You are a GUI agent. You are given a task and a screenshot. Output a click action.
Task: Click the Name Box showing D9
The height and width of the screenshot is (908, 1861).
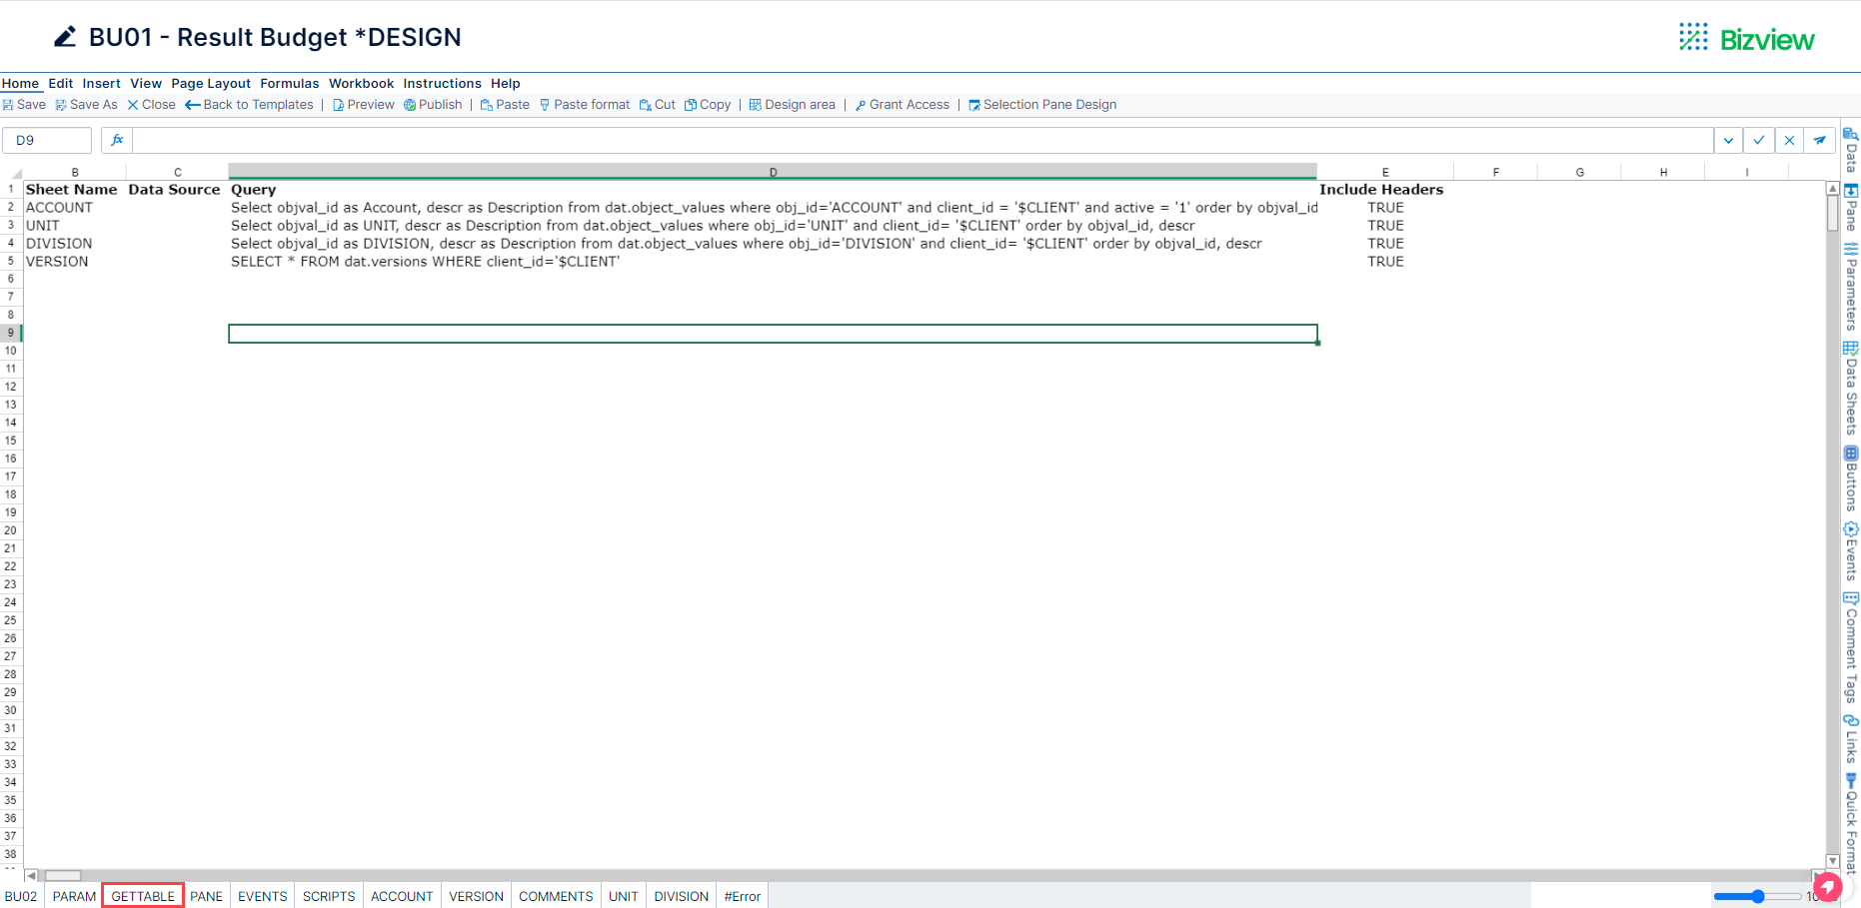(x=46, y=140)
